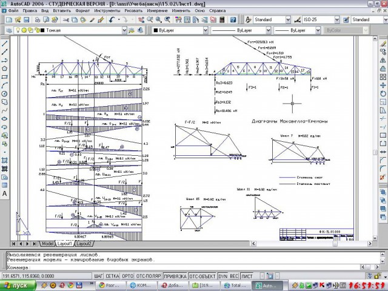
Task: Create a new drawing with QNew icon
Action: [9, 20]
